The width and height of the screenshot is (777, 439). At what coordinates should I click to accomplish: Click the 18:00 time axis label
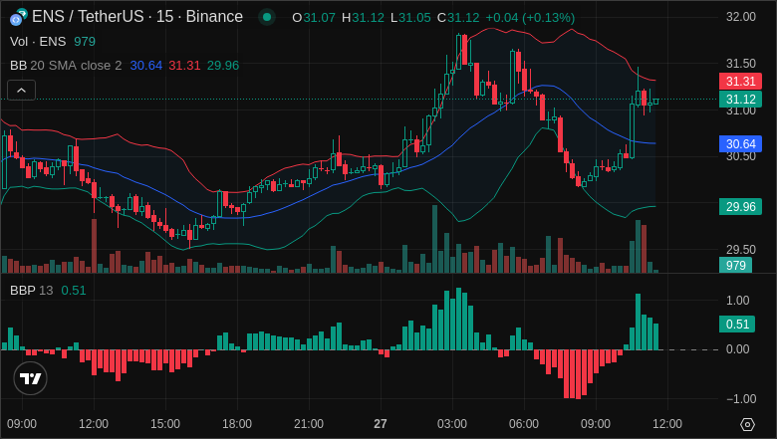coord(237,424)
